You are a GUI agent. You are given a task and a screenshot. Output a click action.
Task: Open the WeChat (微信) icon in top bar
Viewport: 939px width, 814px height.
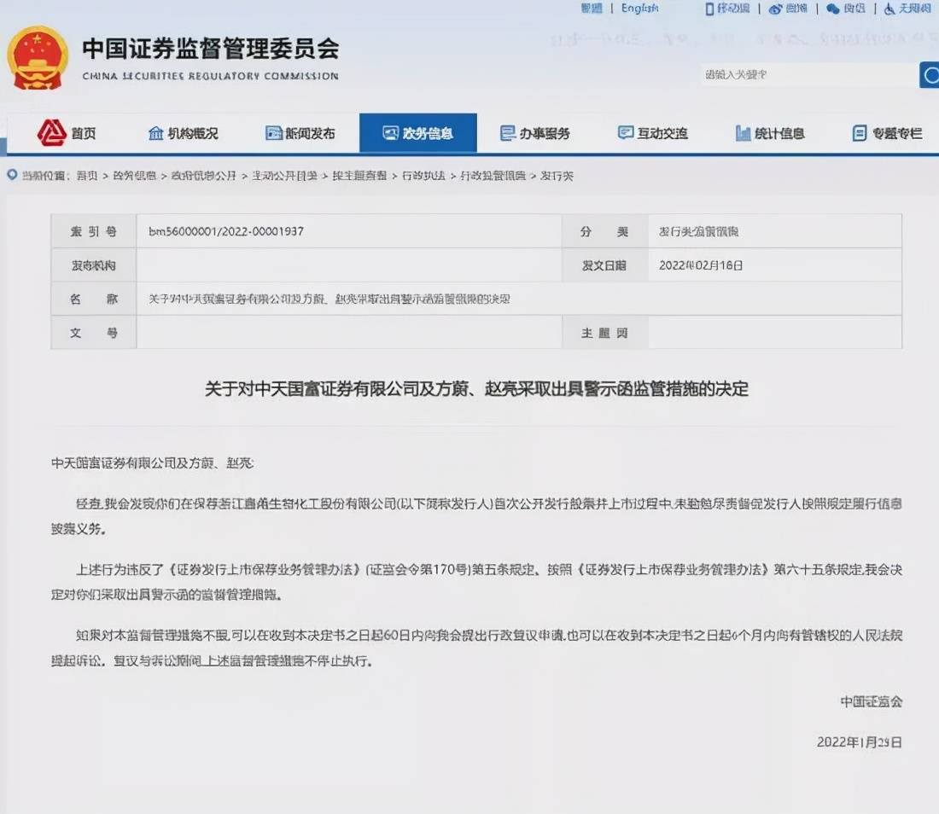(x=831, y=9)
